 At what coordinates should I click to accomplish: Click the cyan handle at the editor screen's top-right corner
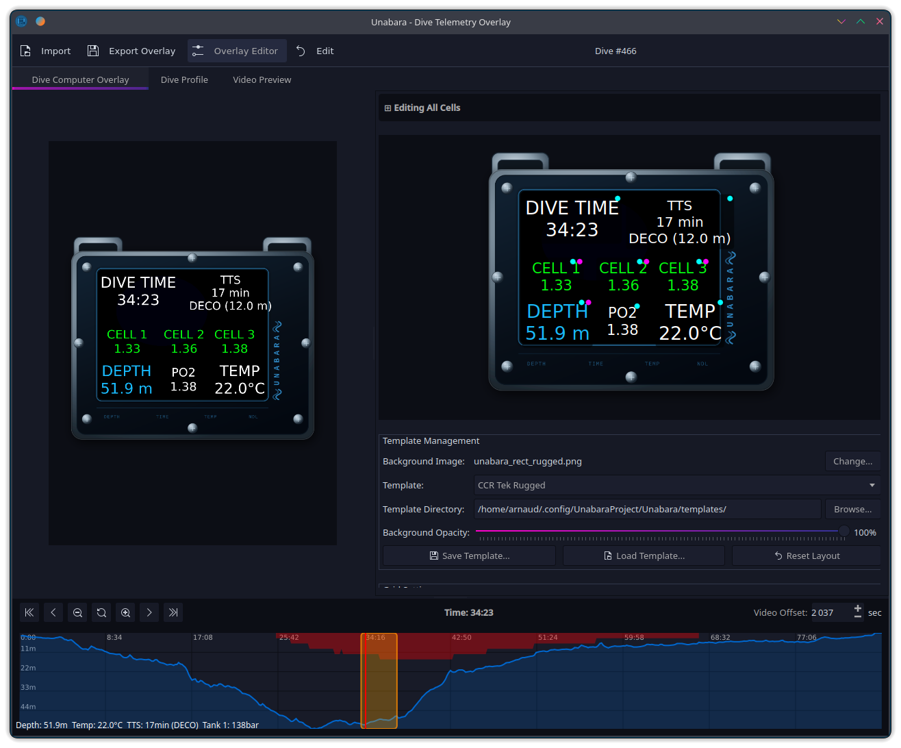pyautogui.click(x=730, y=199)
